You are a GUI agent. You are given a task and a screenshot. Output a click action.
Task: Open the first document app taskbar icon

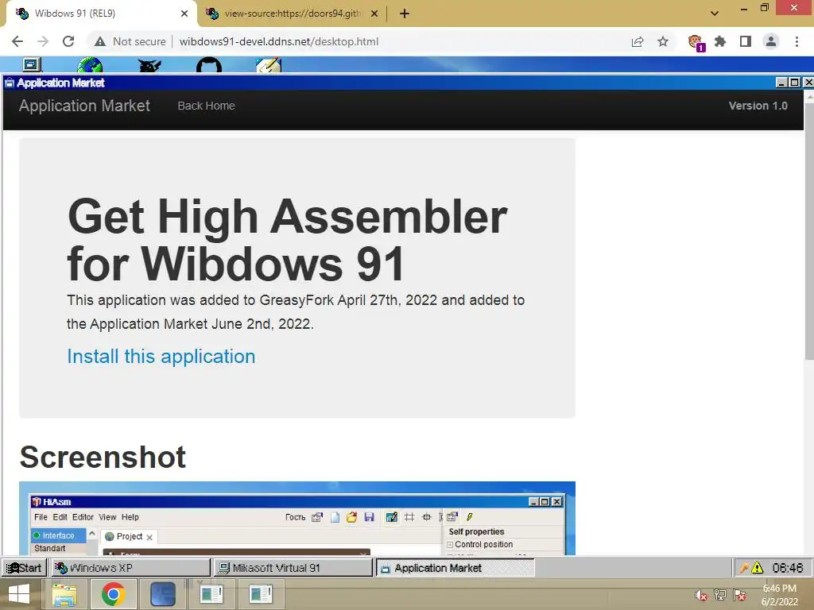click(211, 594)
